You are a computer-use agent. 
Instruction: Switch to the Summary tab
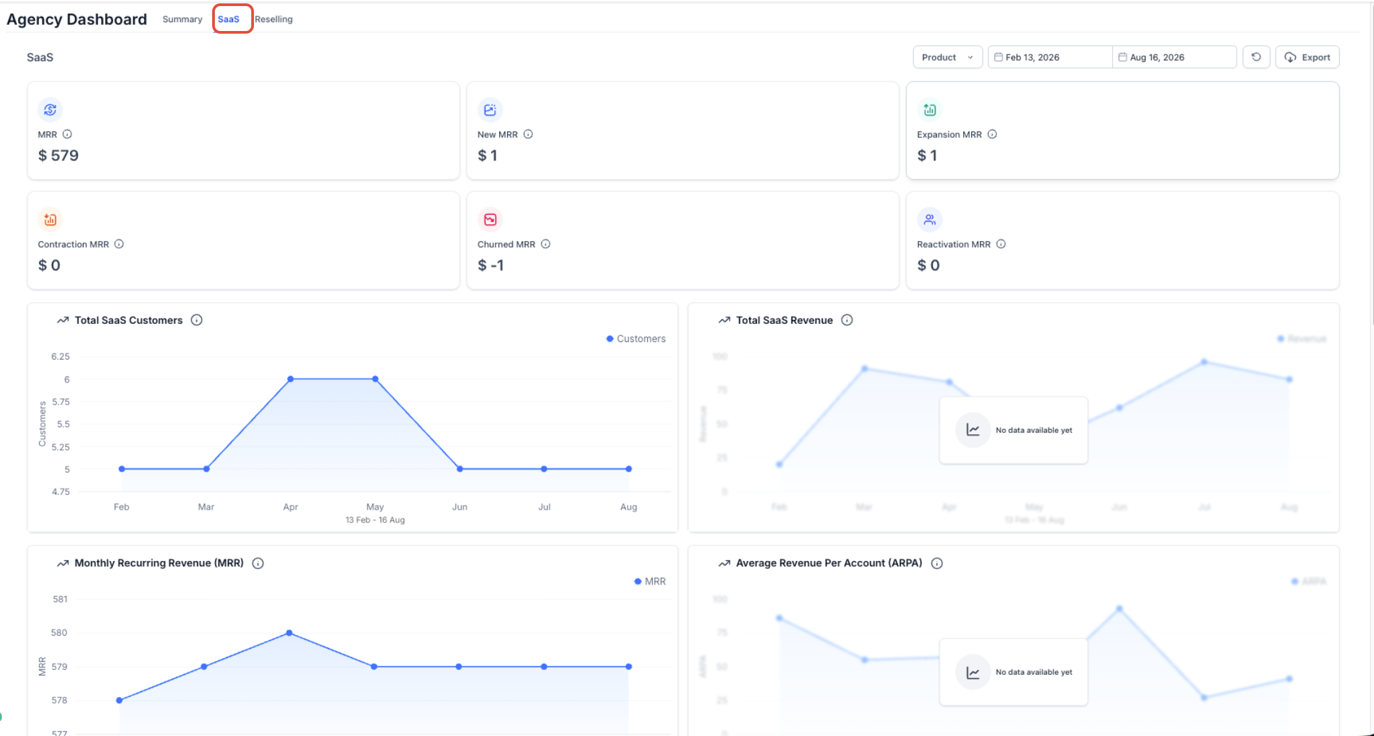[x=183, y=19]
